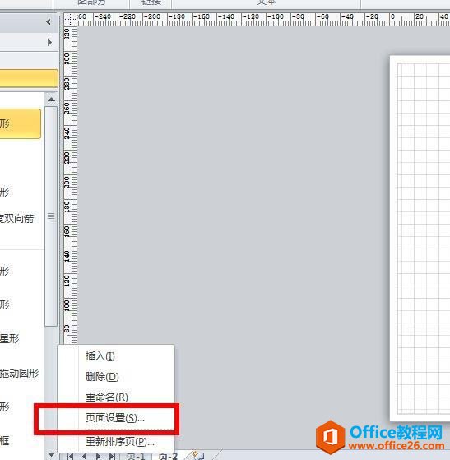Click the ruler origin crosshair corner icon
Image resolution: width=450 pixels, height=460 pixels.
[x=70, y=20]
